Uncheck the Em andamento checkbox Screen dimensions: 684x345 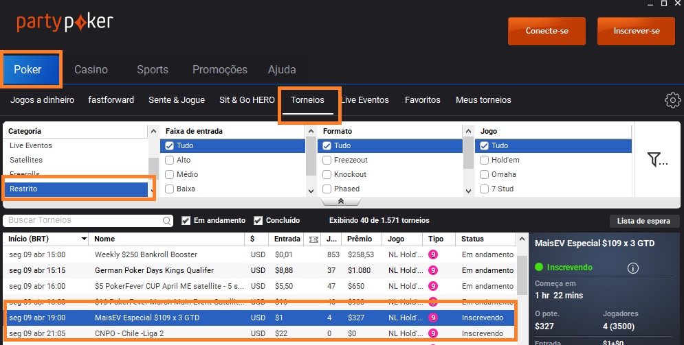tap(186, 221)
